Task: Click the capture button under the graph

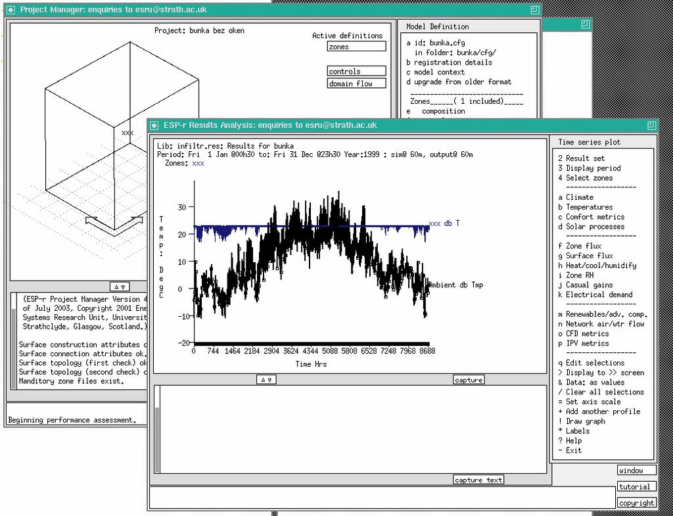Action: pyautogui.click(x=468, y=379)
